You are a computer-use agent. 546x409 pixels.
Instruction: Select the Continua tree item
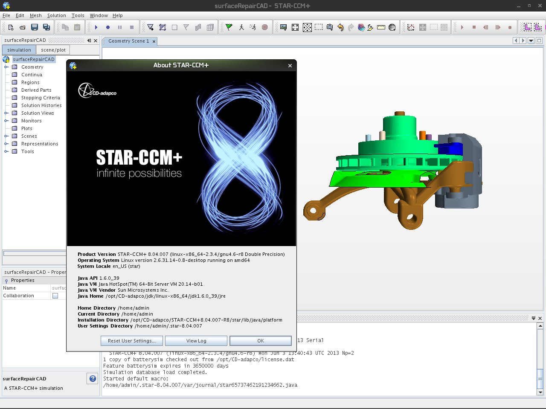[32, 75]
